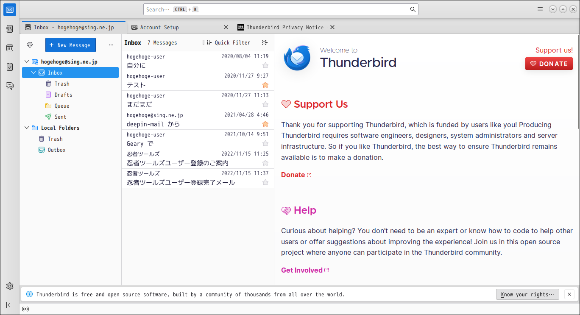The width and height of the screenshot is (580, 315).
Task: Click the red DONATE button
Action: 549,64
